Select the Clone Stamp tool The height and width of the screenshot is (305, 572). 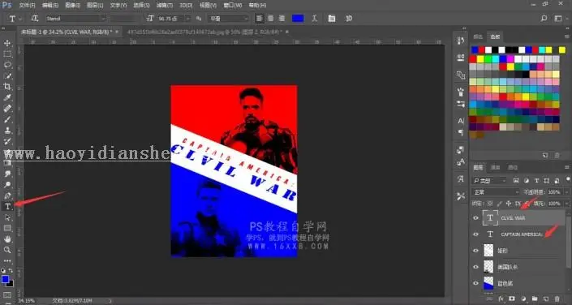(7, 130)
